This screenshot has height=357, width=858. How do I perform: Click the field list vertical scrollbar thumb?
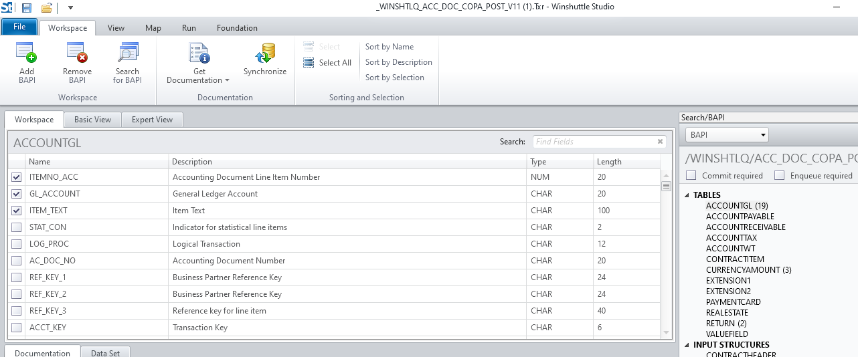(666, 187)
